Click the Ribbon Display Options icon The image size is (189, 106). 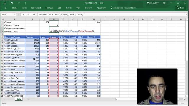click(164, 3)
